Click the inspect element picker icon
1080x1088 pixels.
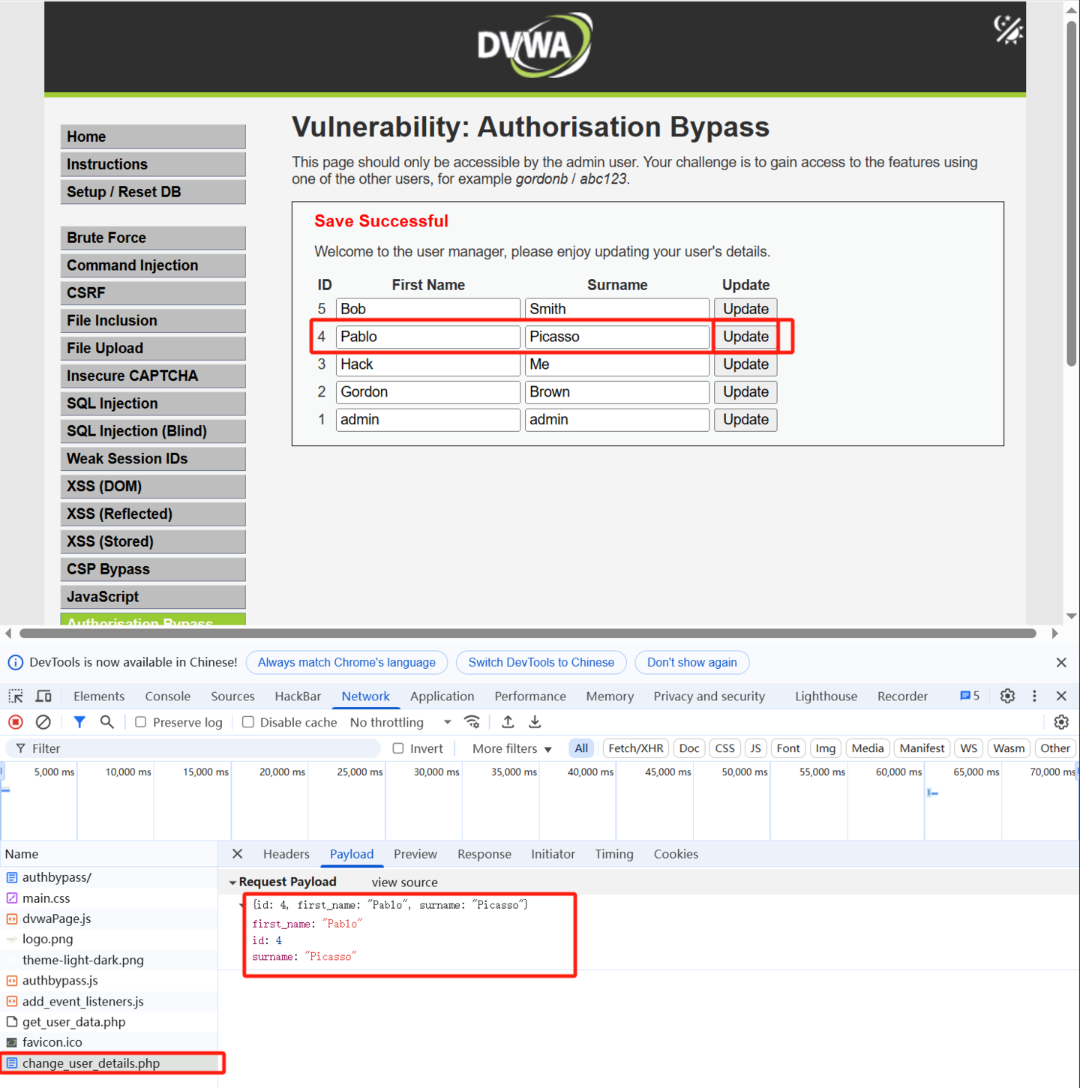[x=16, y=696]
